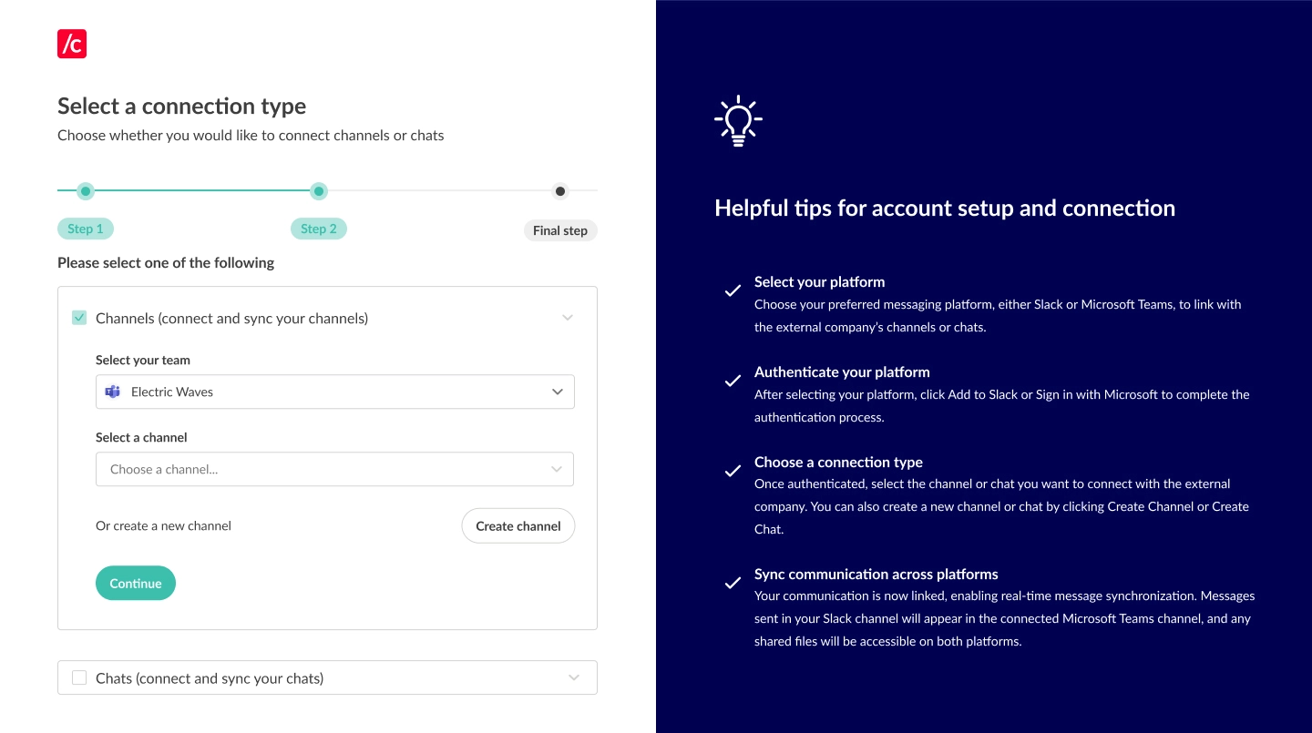Select the Step 2 label
Image resolution: width=1312 pixels, height=733 pixels.
319,229
